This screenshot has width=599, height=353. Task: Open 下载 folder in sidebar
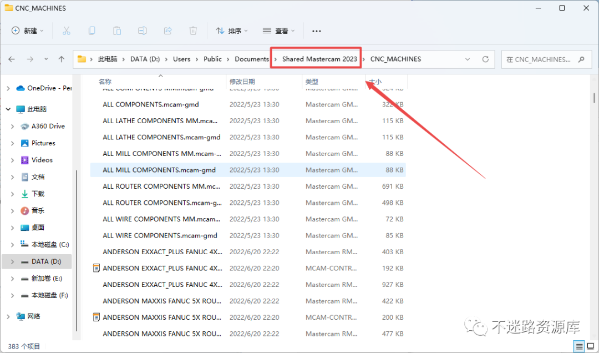point(33,194)
